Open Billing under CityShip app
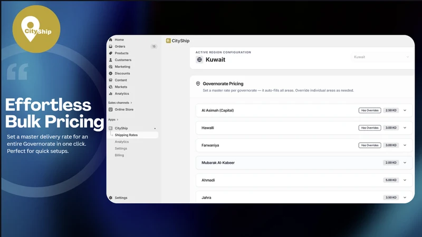422x237 pixels. pos(119,155)
